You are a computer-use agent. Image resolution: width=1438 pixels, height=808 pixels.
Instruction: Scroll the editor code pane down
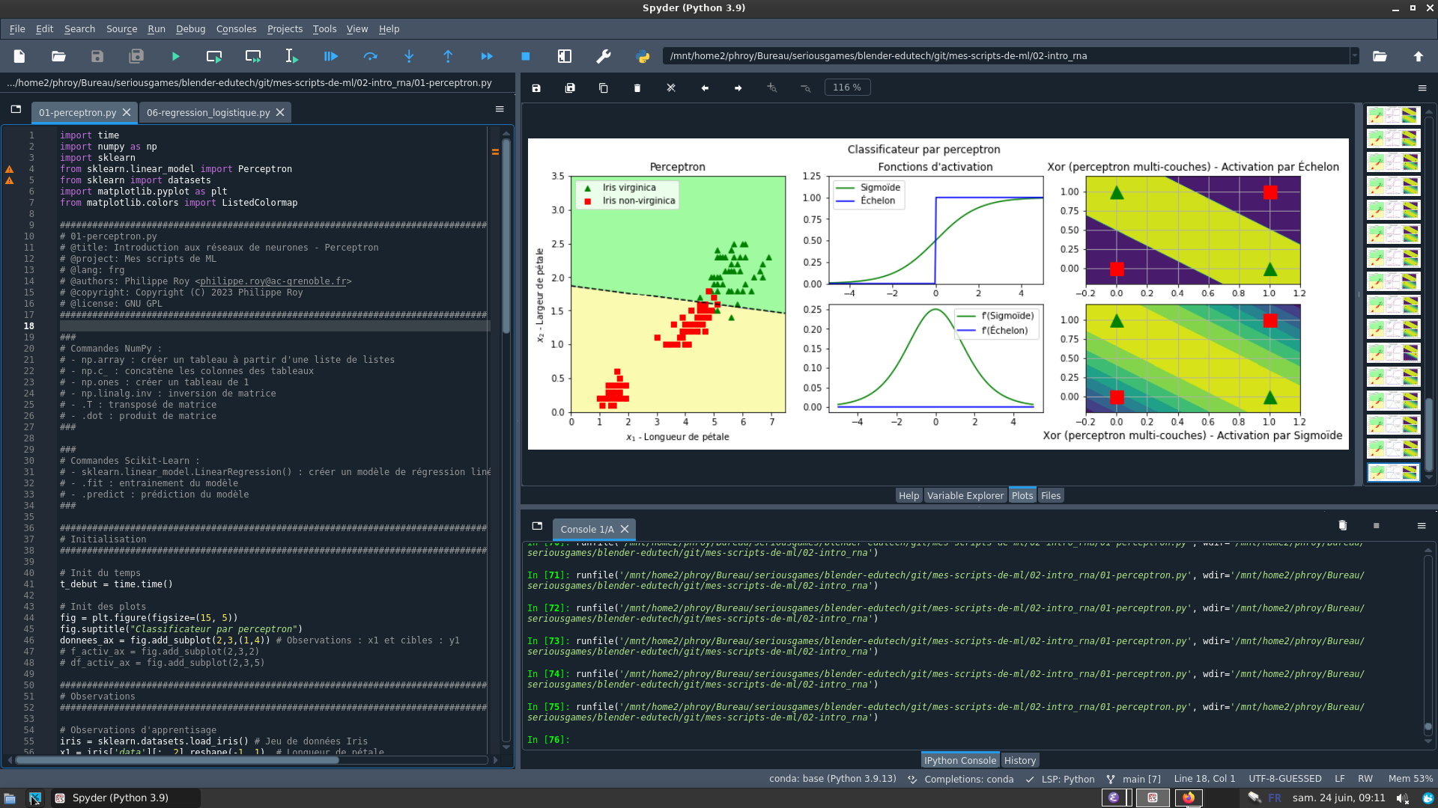coord(505,749)
